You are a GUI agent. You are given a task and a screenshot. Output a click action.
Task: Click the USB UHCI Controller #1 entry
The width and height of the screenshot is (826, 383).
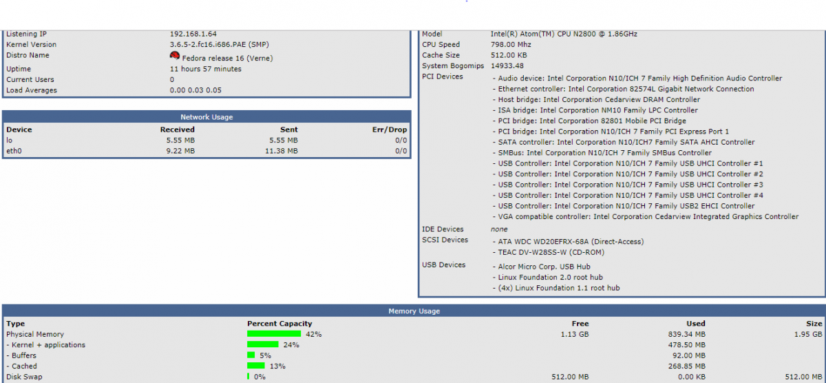tap(628, 164)
